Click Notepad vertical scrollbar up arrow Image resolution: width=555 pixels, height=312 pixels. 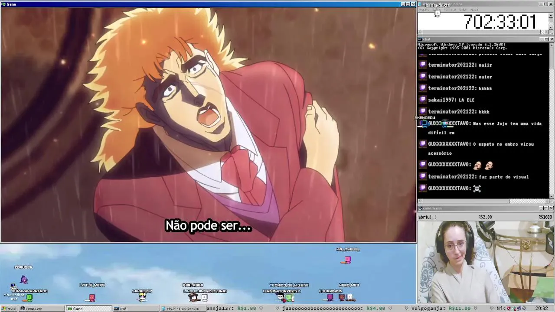(x=551, y=15)
